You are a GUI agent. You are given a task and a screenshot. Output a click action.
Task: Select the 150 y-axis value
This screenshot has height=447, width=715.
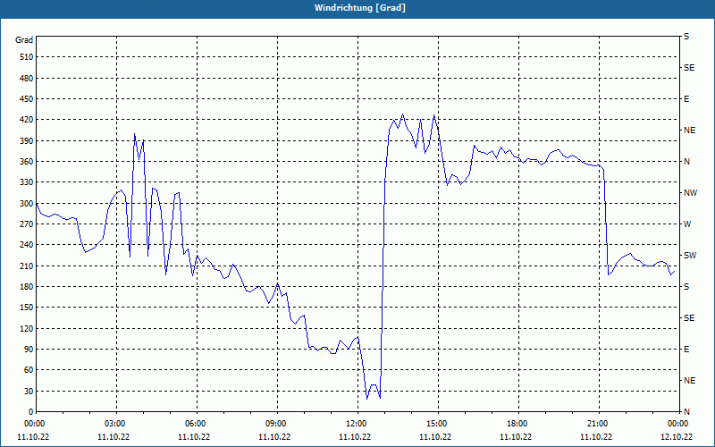27,307
